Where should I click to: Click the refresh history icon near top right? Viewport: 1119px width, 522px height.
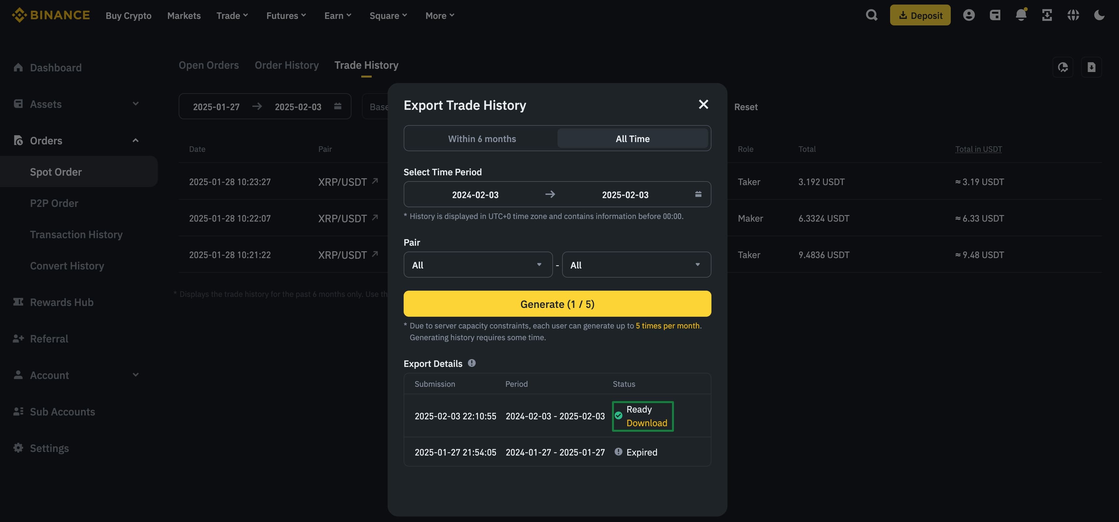pyautogui.click(x=1063, y=67)
